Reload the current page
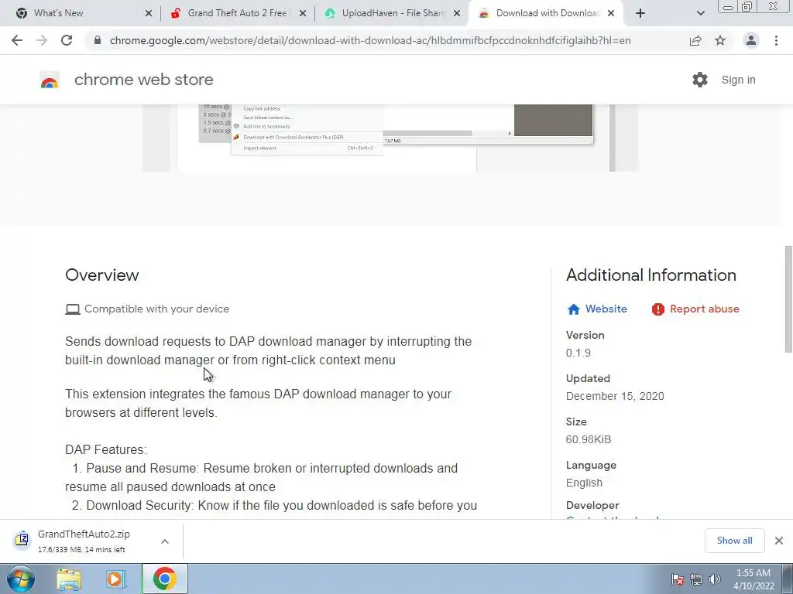Viewport: 793px width, 594px height. coord(67,40)
